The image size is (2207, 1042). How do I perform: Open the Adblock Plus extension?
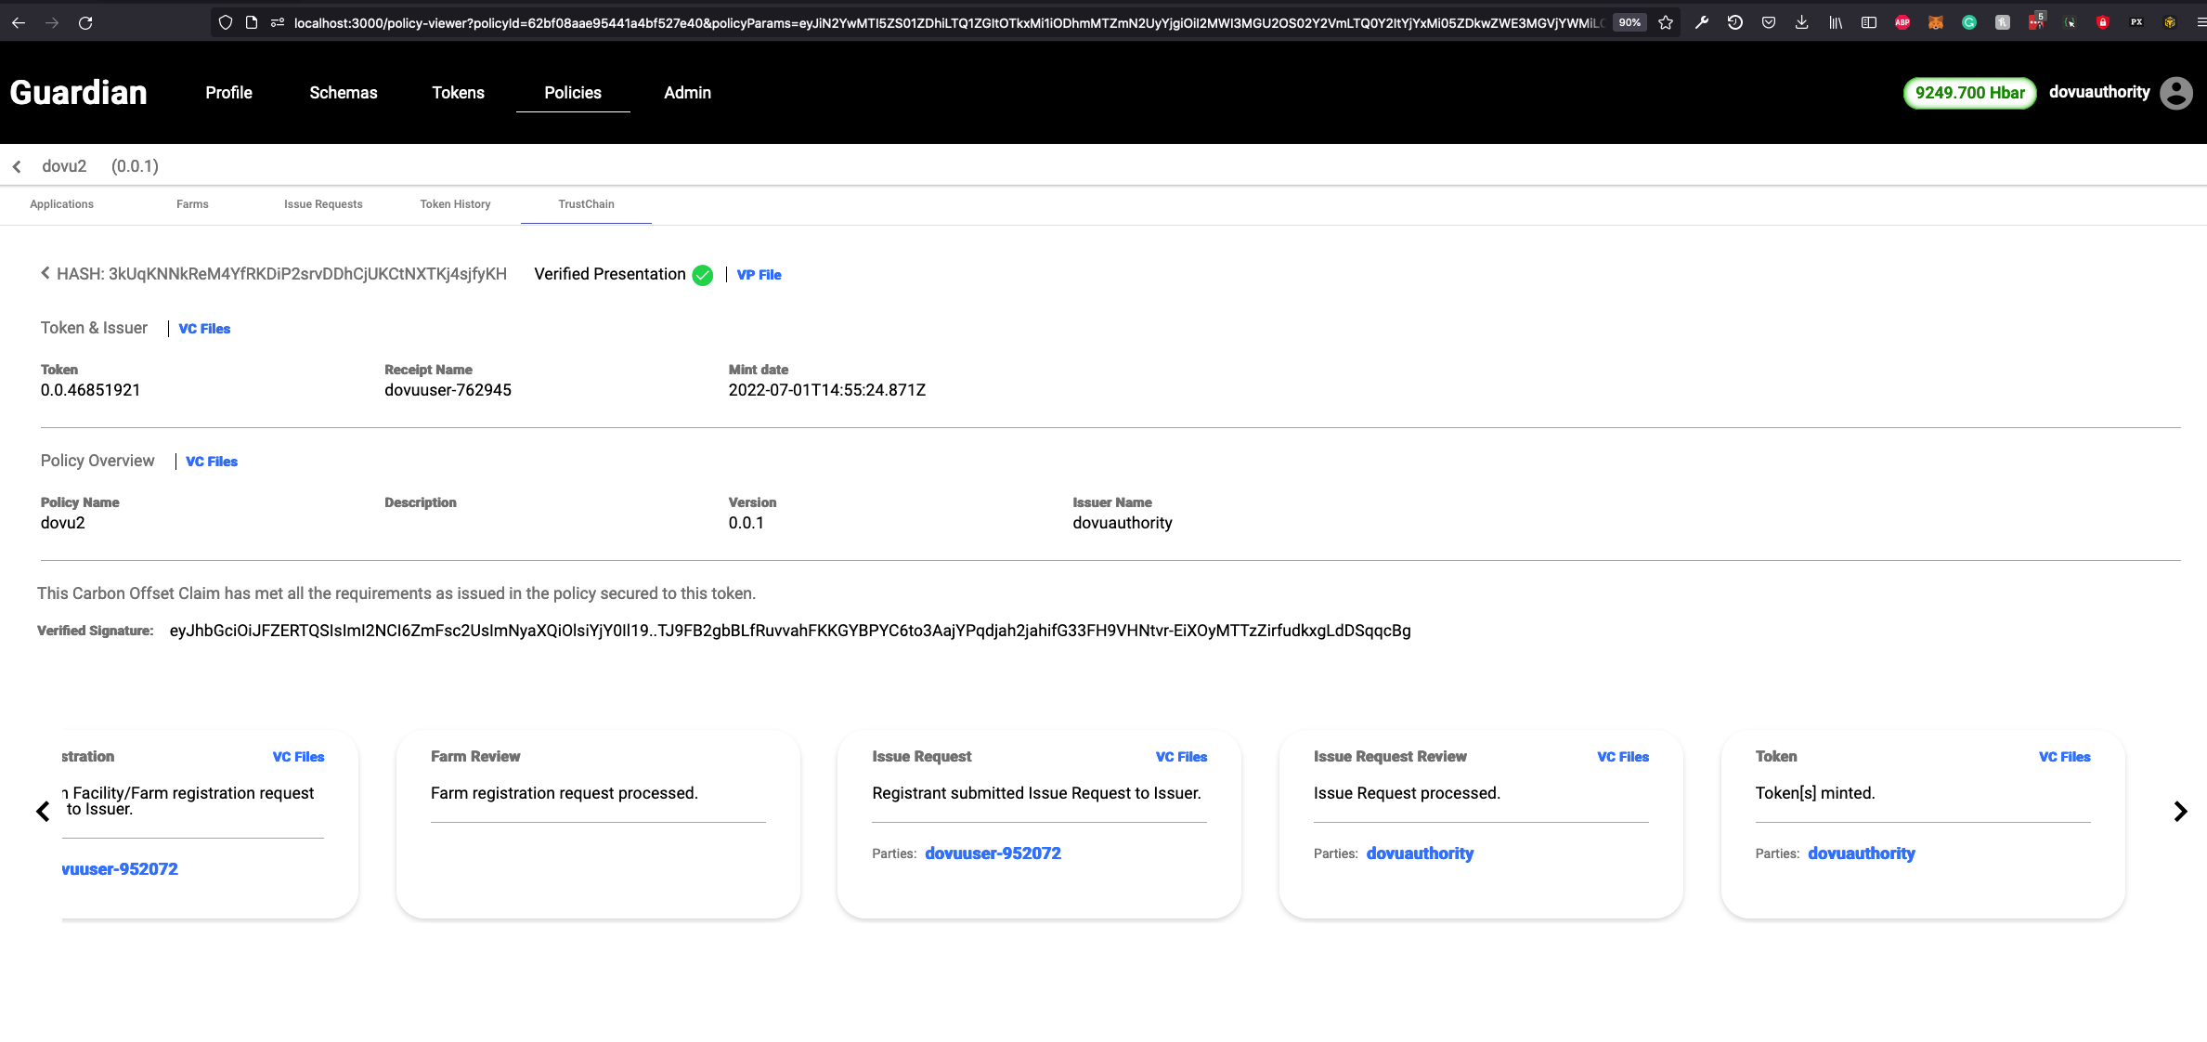coord(1902,21)
